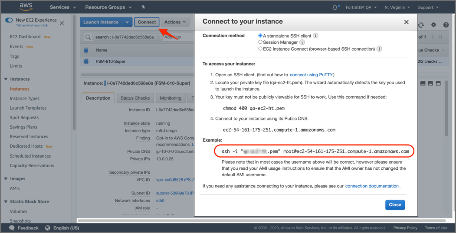This screenshot has width=456, height=233.
Task: Open Volumes in the sidebar
Action: point(18,211)
